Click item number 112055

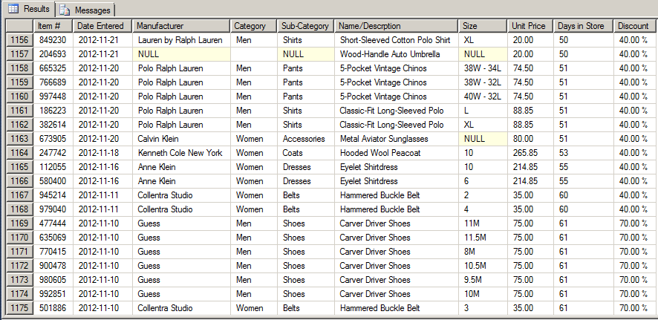53,167
